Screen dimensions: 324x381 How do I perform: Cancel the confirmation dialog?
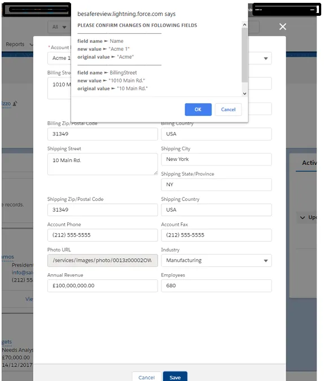coord(228,110)
